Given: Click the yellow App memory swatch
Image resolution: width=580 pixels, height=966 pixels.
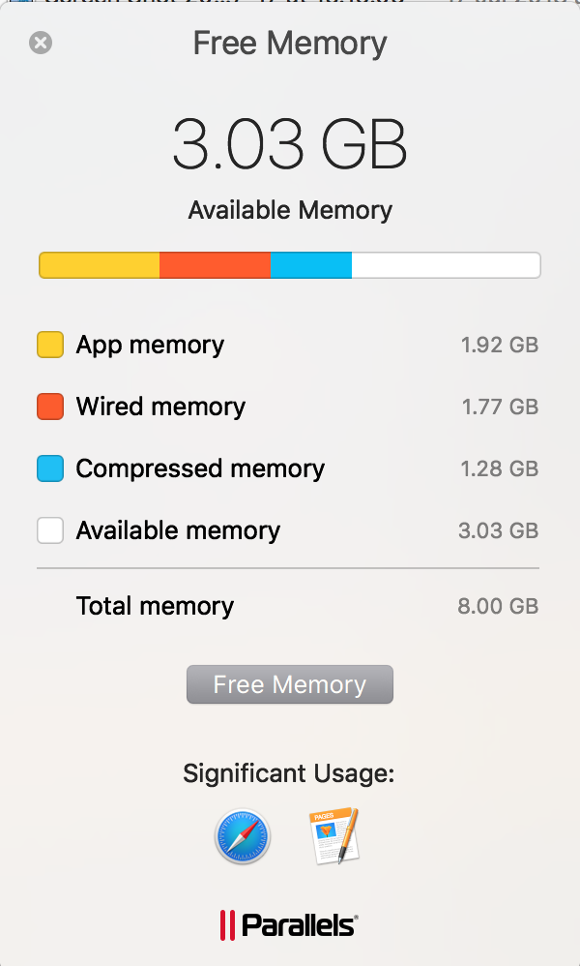Looking at the screenshot, I should pyautogui.click(x=50, y=345).
